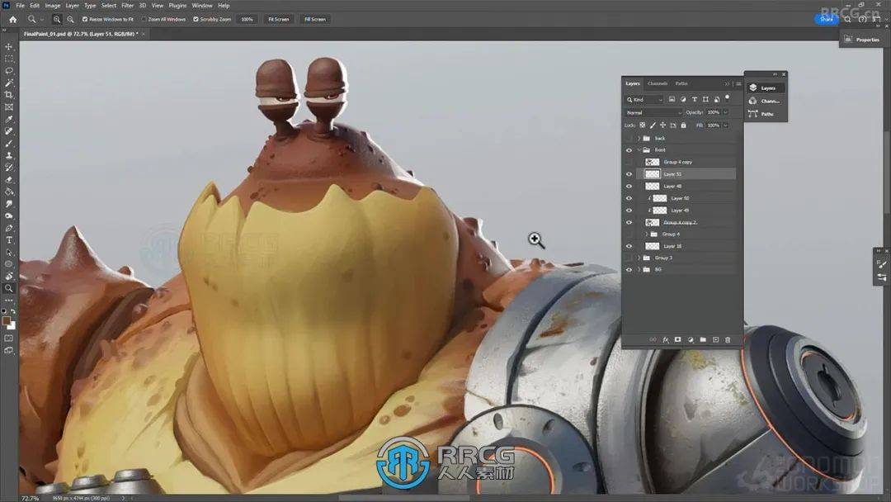Click the Delete layer trash icon
Image resolution: width=891 pixels, height=502 pixels.
tap(728, 339)
